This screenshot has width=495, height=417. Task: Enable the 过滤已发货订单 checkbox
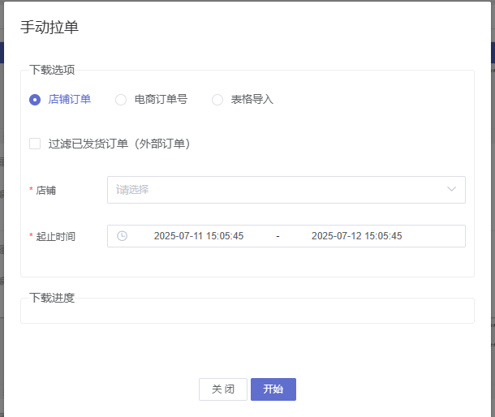(x=35, y=144)
